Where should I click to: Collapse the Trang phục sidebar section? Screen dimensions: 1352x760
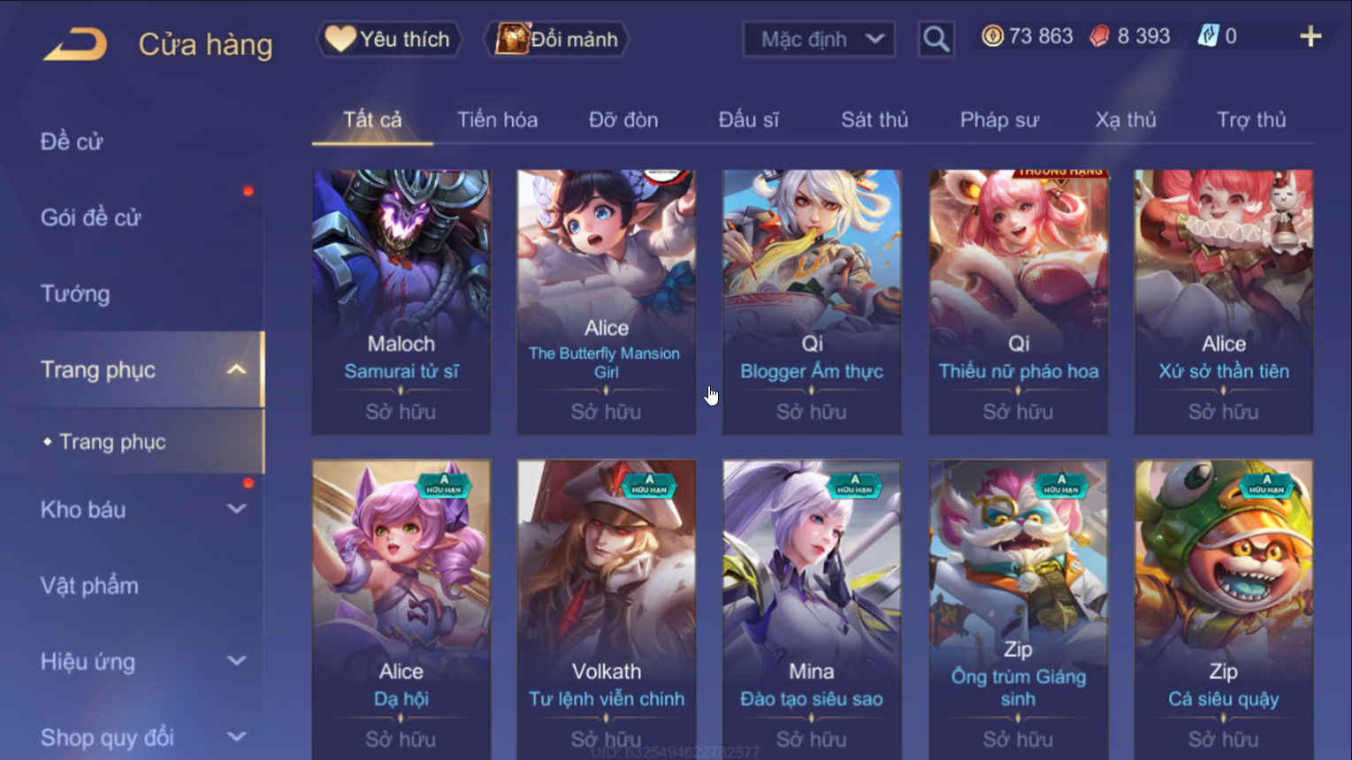(x=236, y=369)
